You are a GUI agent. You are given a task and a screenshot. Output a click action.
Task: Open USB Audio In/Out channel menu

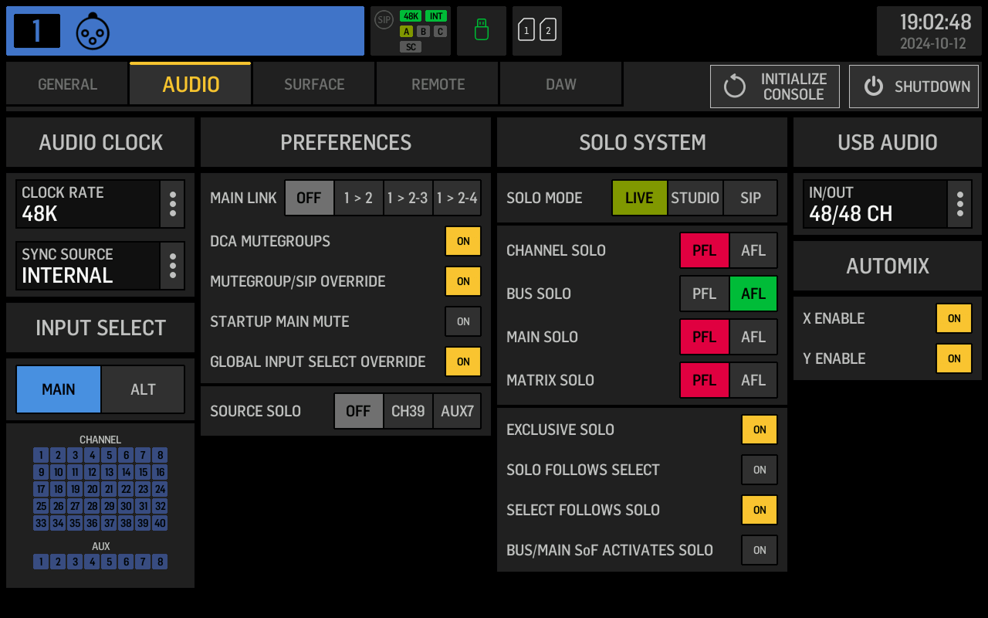(959, 204)
